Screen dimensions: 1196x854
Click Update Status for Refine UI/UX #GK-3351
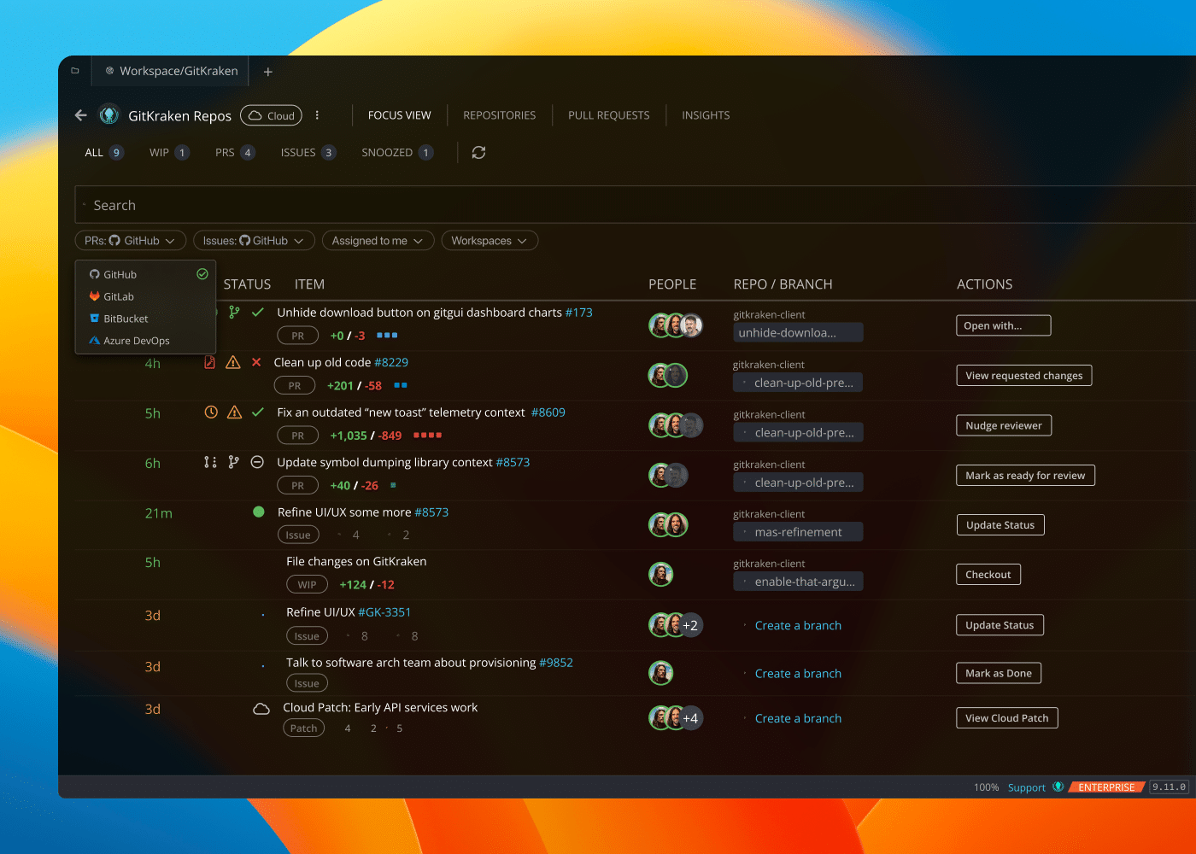[1000, 625]
